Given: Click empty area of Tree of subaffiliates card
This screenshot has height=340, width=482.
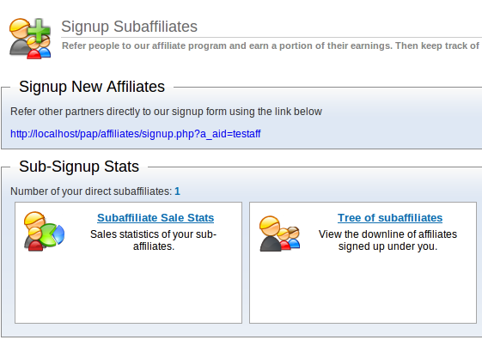Looking at the screenshot, I should (363, 288).
